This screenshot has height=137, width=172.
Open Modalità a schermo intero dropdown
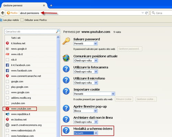(x=86, y=133)
